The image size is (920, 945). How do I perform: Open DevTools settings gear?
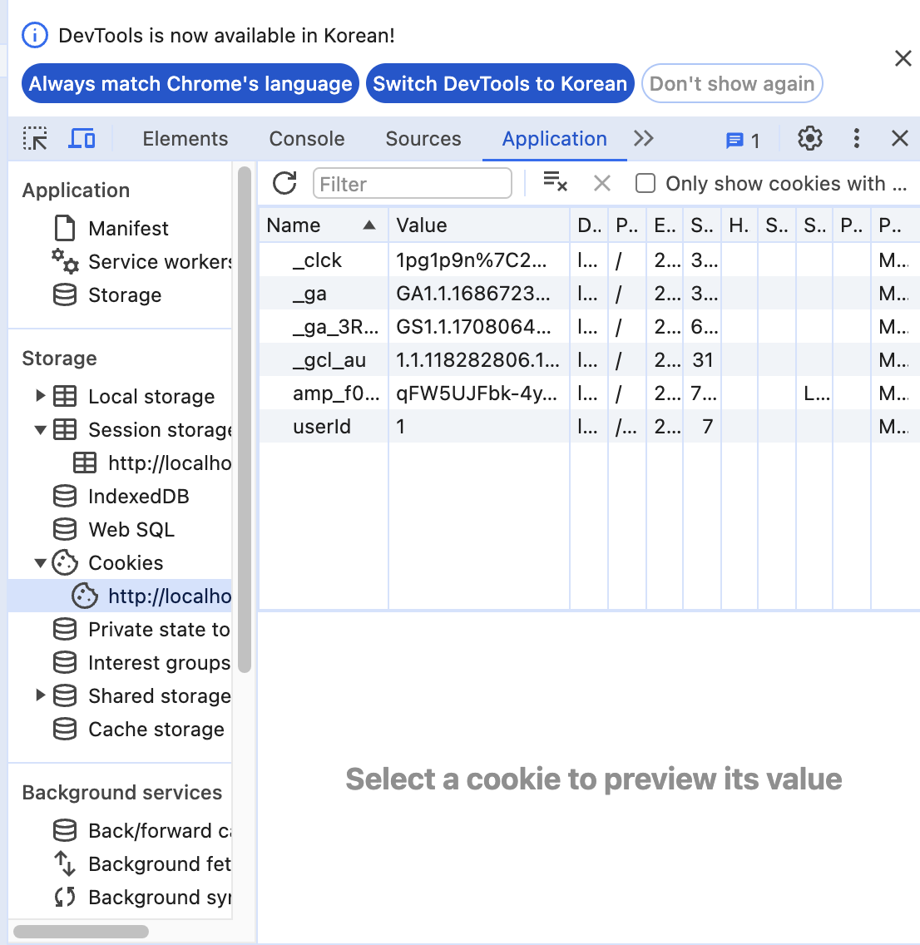point(809,139)
